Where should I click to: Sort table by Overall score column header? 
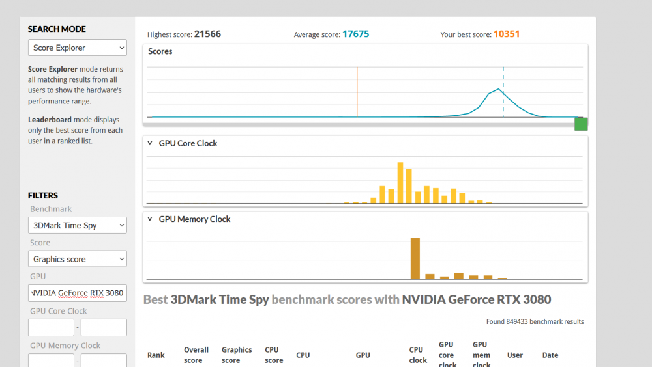(196, 355)
